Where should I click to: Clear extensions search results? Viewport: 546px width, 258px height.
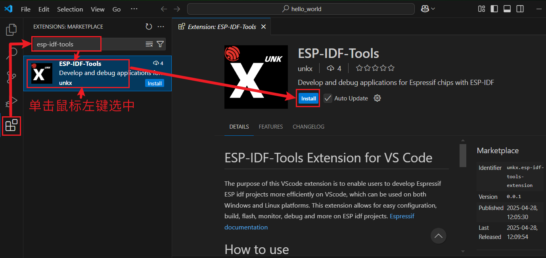[149, 44]
